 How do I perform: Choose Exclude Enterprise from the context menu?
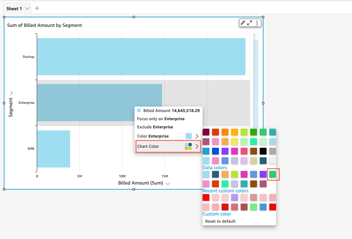155,127
